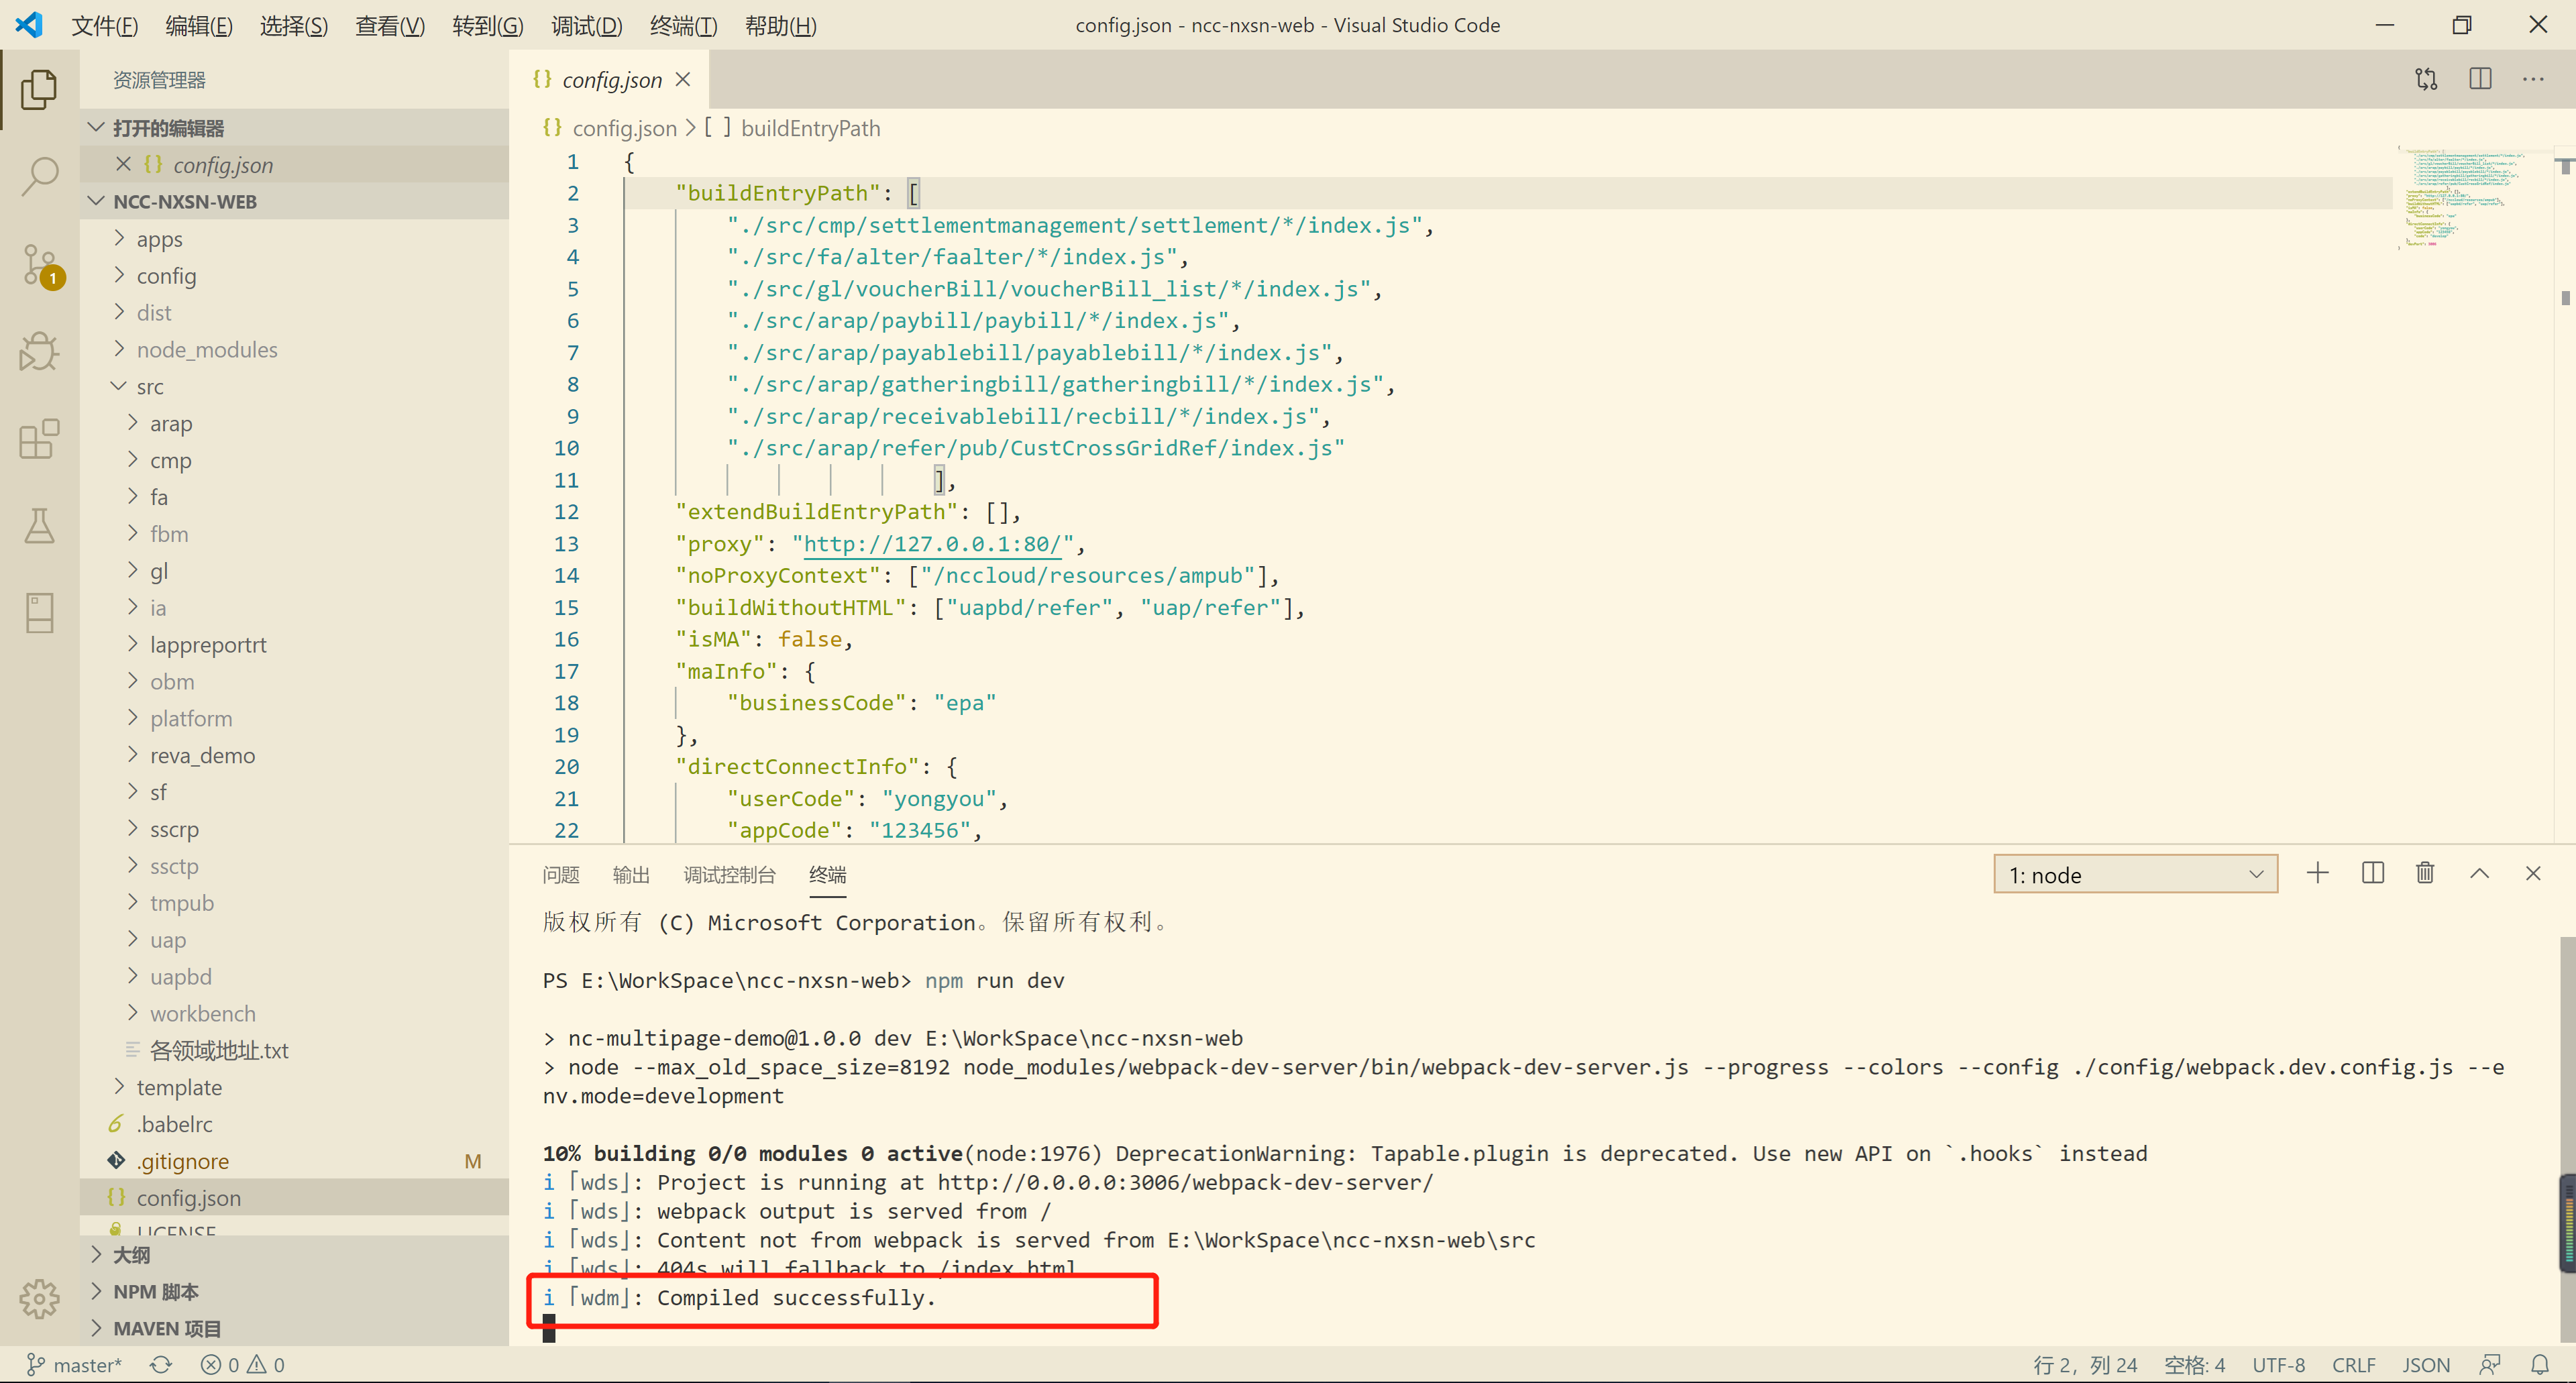The width and height of the screenshot is (2576, 1383).
Task: Open the '1: node' terminal dropdown
Action: coord(2135,875)
